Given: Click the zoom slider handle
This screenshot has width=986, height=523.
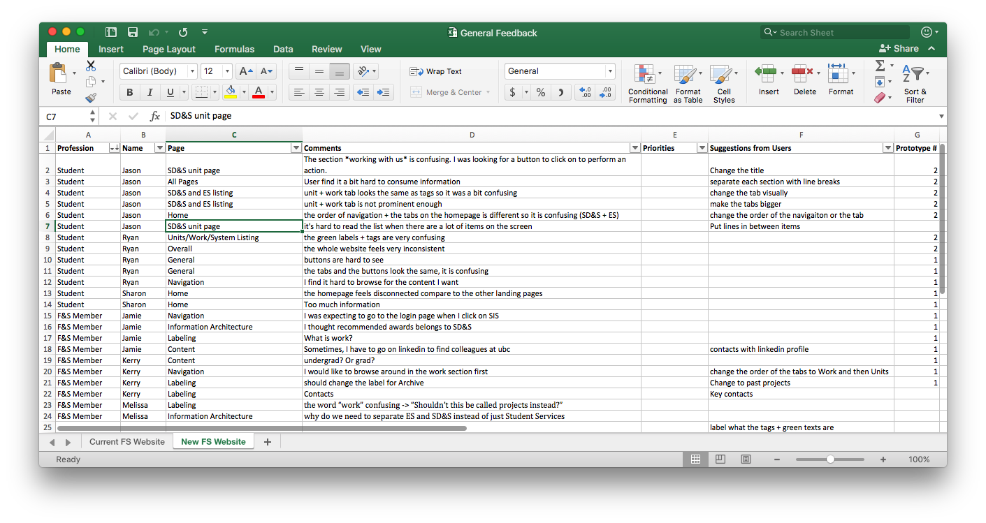Looking at the screenshot, I should (x=830, y=459).
